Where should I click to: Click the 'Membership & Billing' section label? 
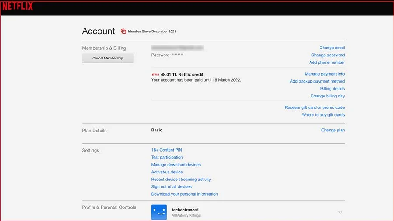tap(104, 48)
